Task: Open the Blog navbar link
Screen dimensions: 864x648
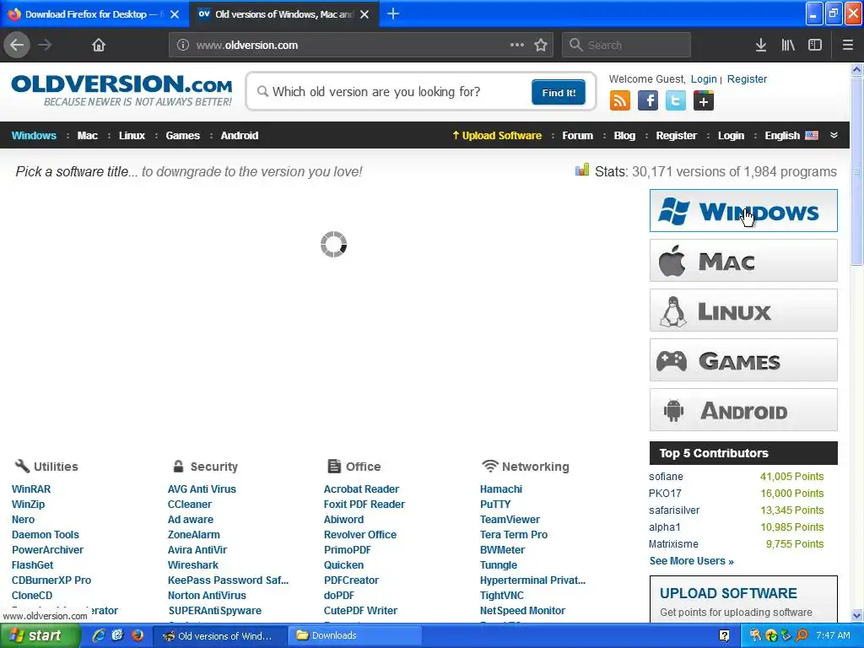Action: (625, 136)
